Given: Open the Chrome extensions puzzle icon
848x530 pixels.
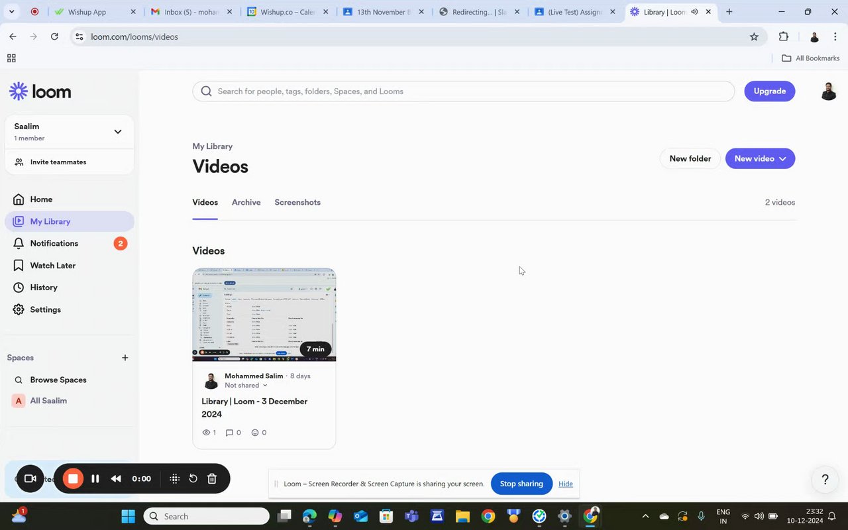Looking at the screenshot, I should coord(784,37).
